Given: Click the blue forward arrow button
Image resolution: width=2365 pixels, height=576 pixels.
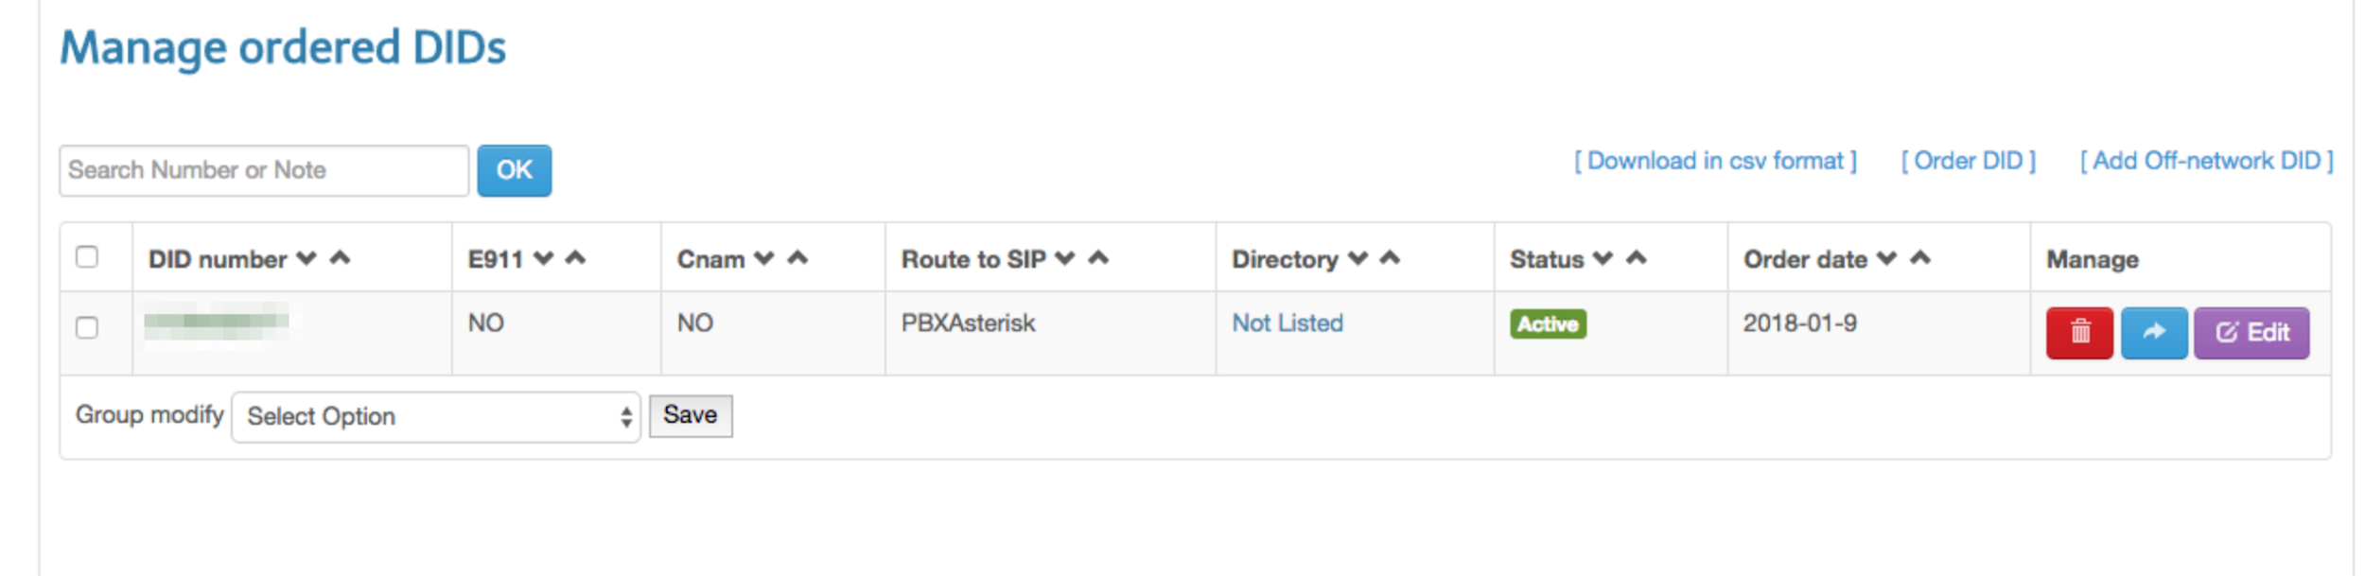Looking at the screenshot, I should pyautogui.click(x=2153, y=332).
